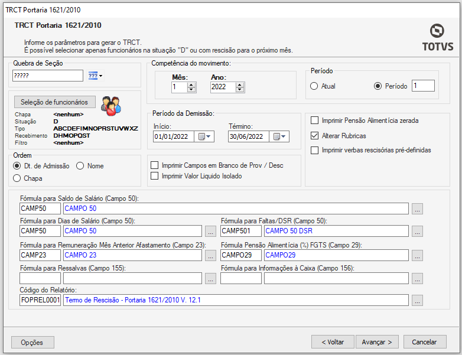The width and height of the screenshot is (462, 355).
Task: Open calendar picker for Início date
Action: [x=204, y=137]
